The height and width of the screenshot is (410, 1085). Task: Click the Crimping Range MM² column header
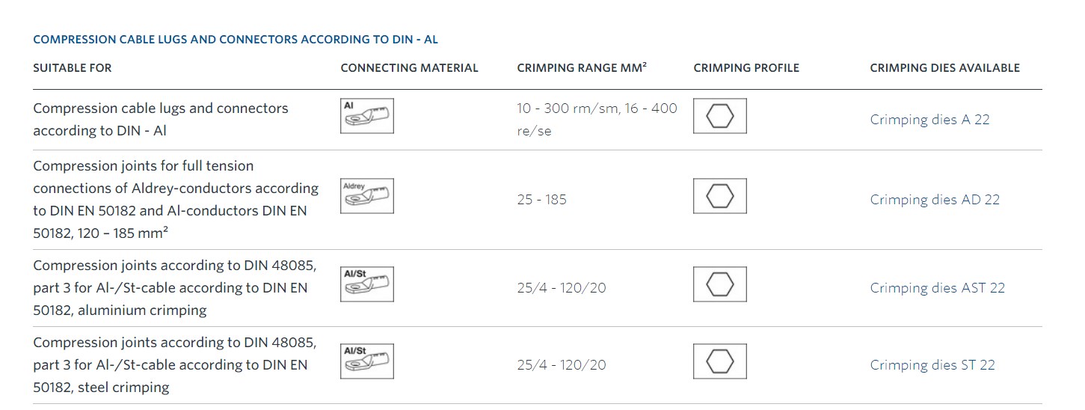(582, 67)
